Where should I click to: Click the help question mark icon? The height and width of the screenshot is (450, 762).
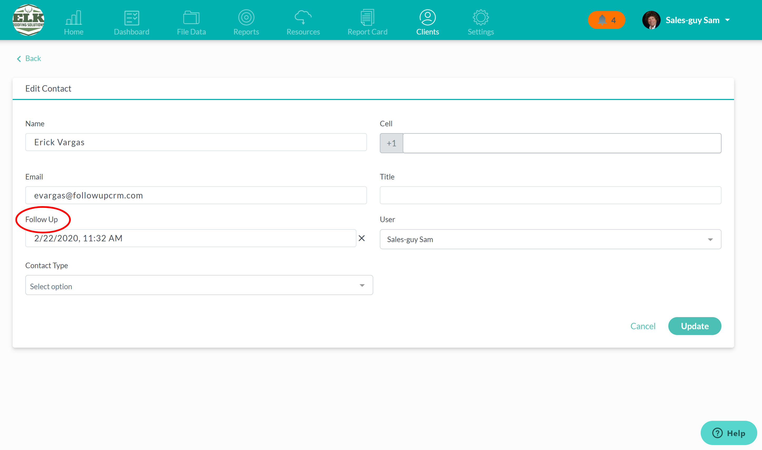tap(717, 433)
